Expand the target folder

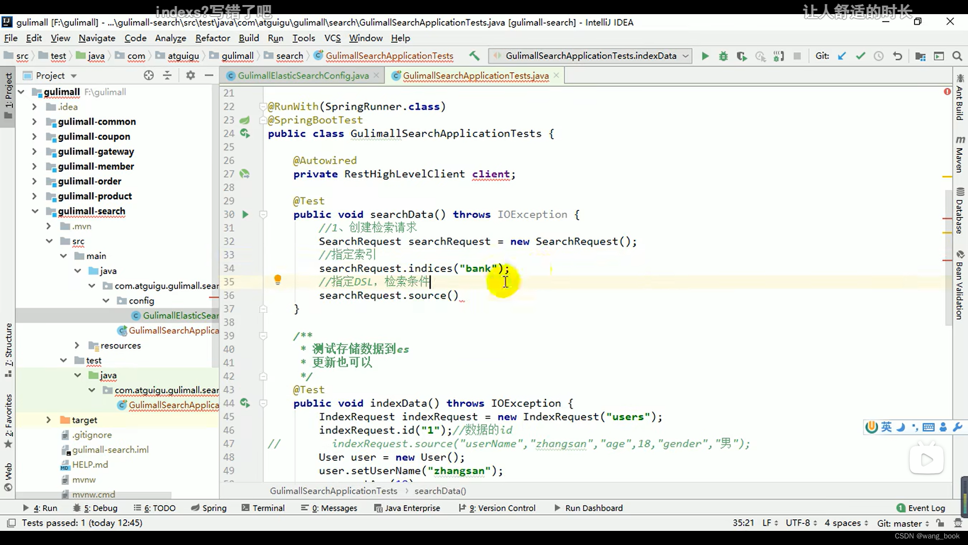pyautogui.click(x=48, y=420)
